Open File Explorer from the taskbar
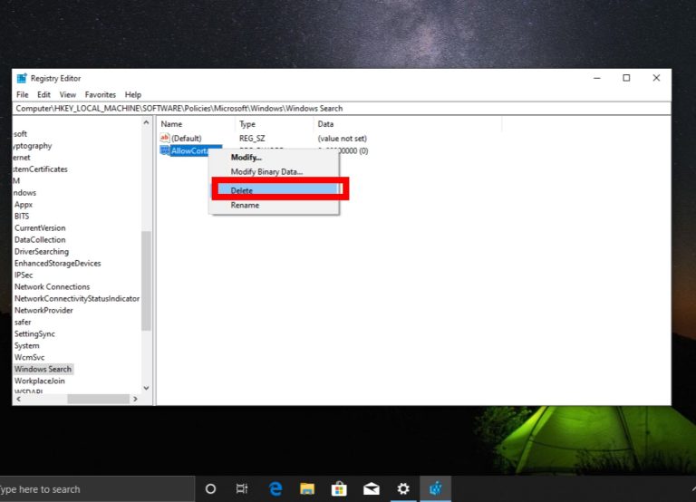696x502 pixels. point(307,488)
